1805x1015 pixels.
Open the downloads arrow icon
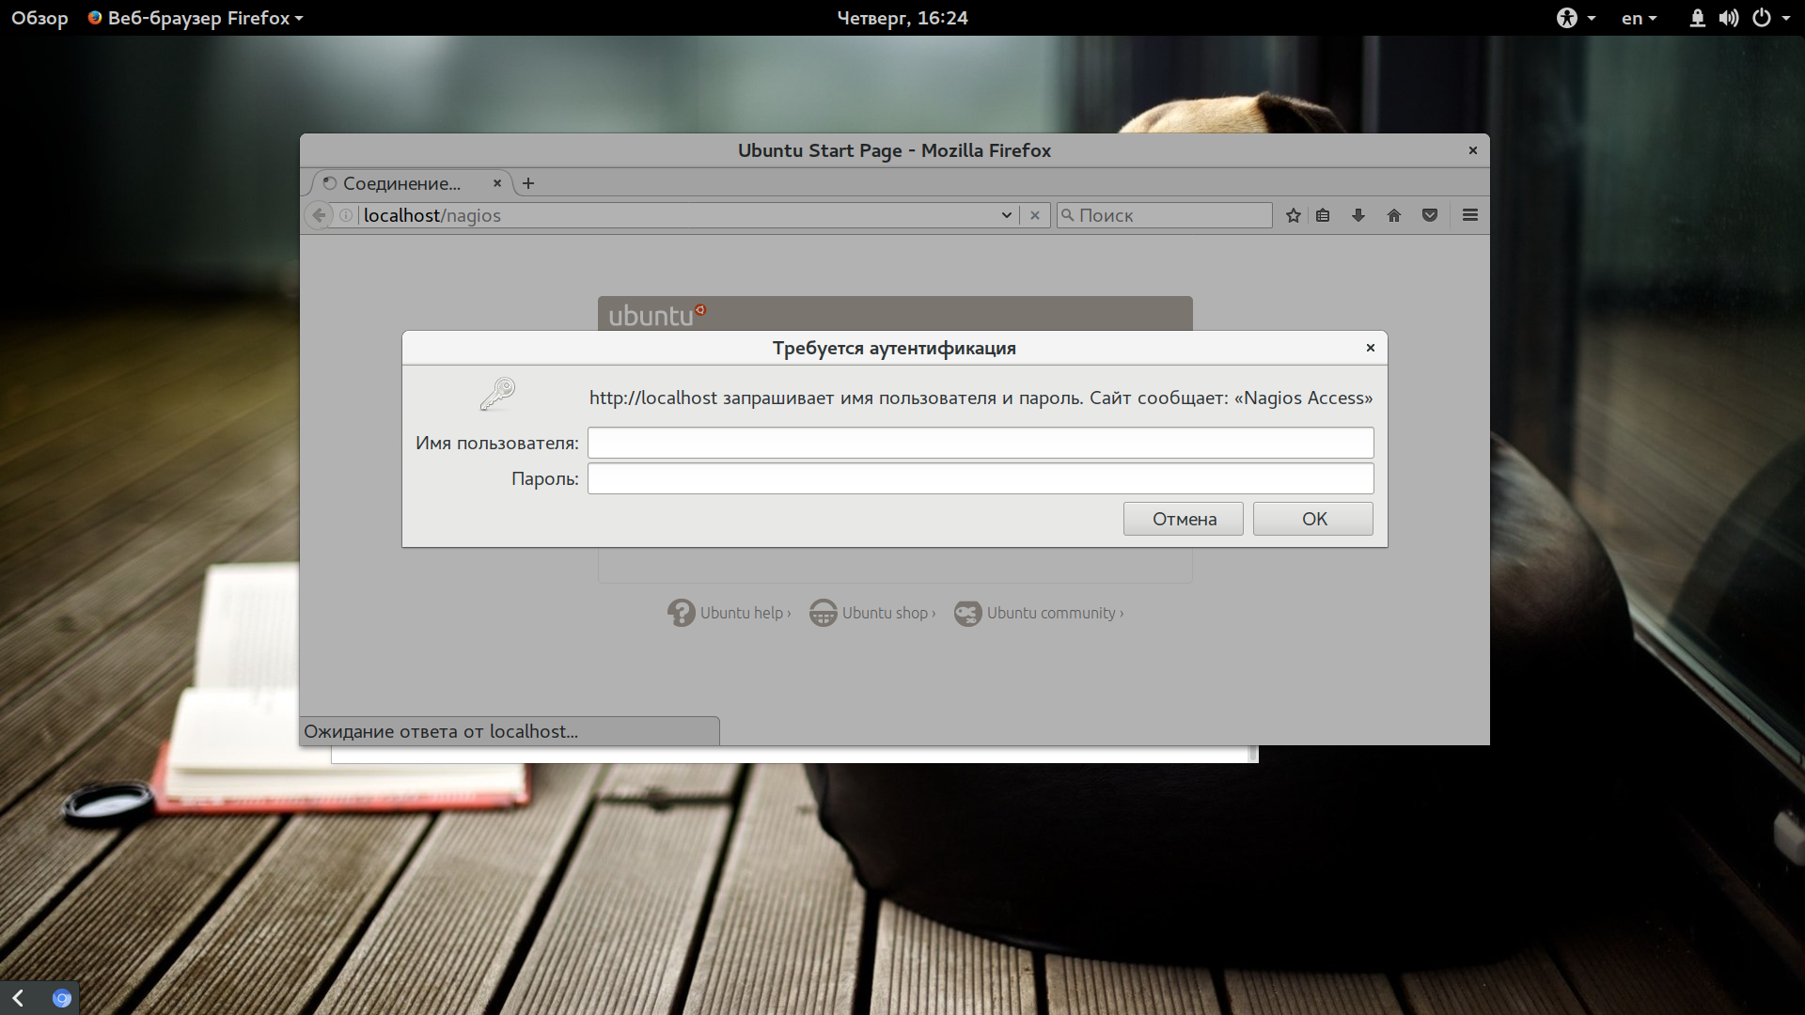1358,215
